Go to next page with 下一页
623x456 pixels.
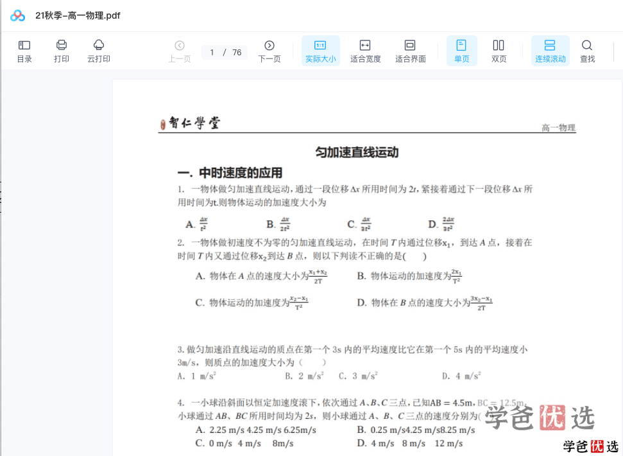click(x=269, y=51)
